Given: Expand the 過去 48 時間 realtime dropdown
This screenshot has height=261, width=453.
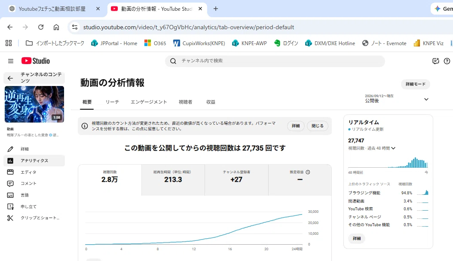Looking at the screenshot, I should (393, 148).
